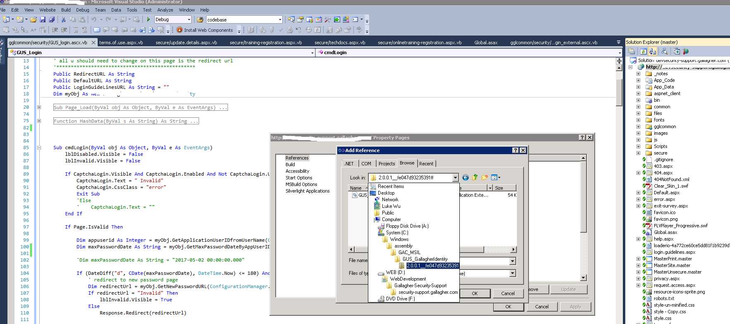
Task: Open File icon in main toolbar
Action: click(34, 19)
